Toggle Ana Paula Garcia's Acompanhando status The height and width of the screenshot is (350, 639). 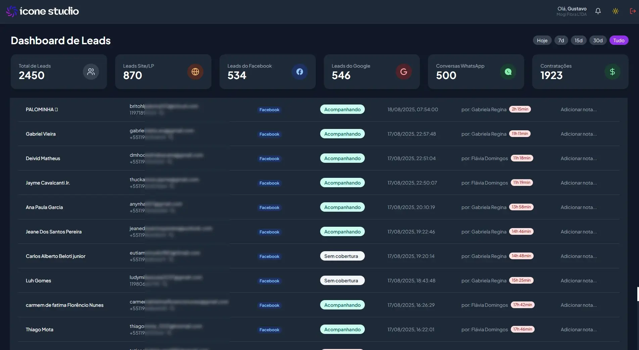coord(342,207)
